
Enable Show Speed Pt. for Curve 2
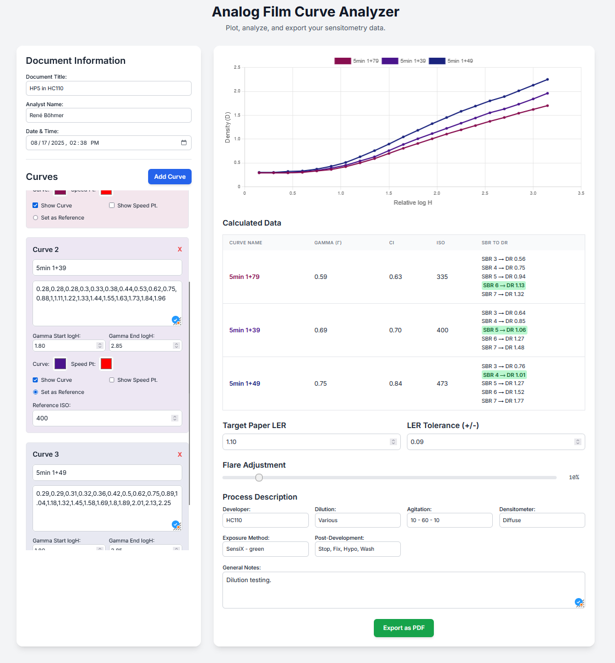tap(112, 380)
